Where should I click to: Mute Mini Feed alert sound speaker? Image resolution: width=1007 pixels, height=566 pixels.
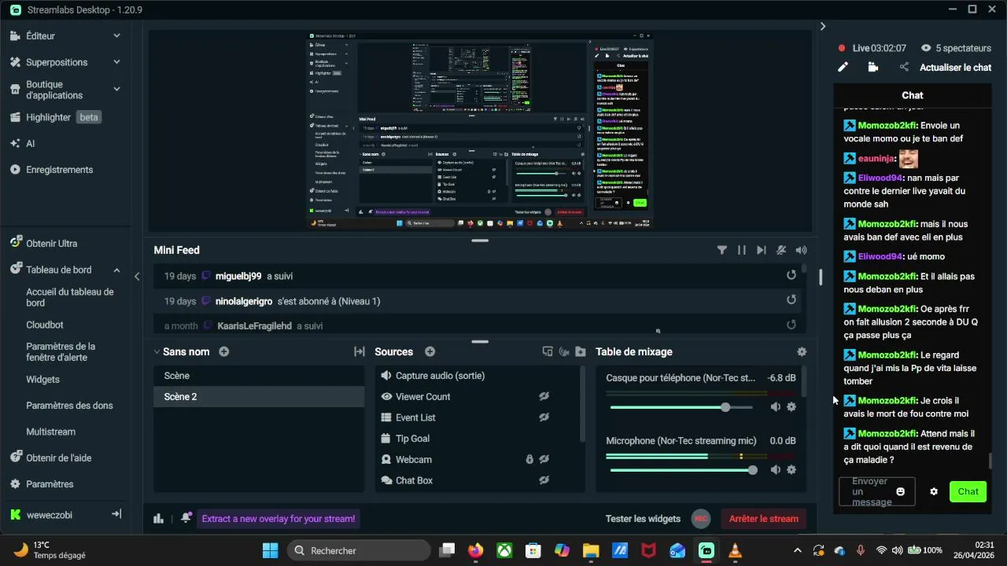[801, 250]
